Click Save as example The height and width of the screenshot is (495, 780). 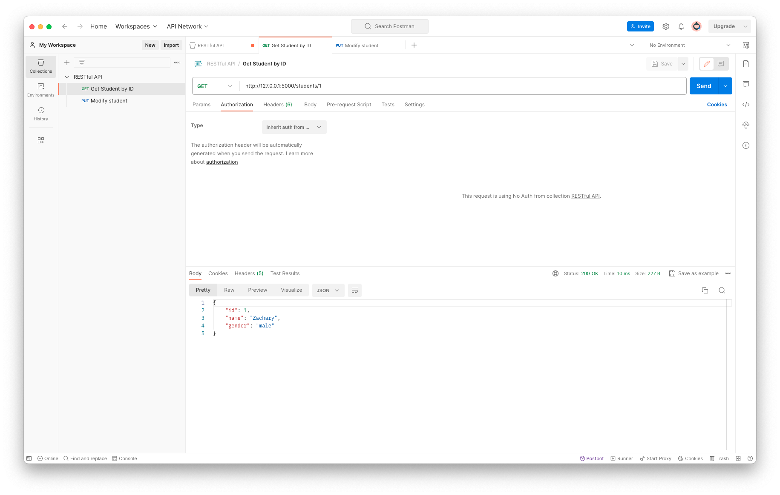click(694, 273)
